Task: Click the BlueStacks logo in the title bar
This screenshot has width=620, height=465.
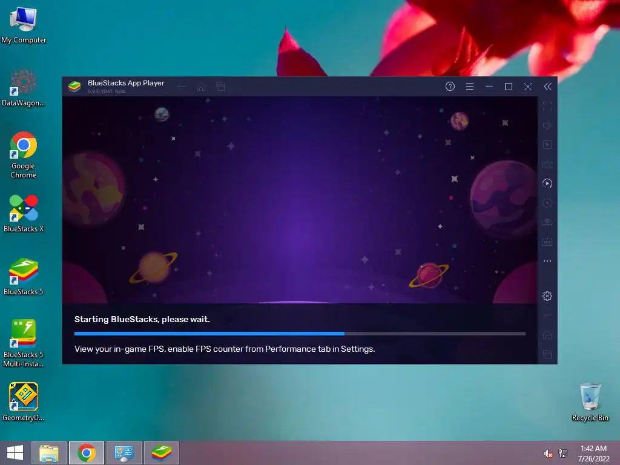Action: (74, 86)
